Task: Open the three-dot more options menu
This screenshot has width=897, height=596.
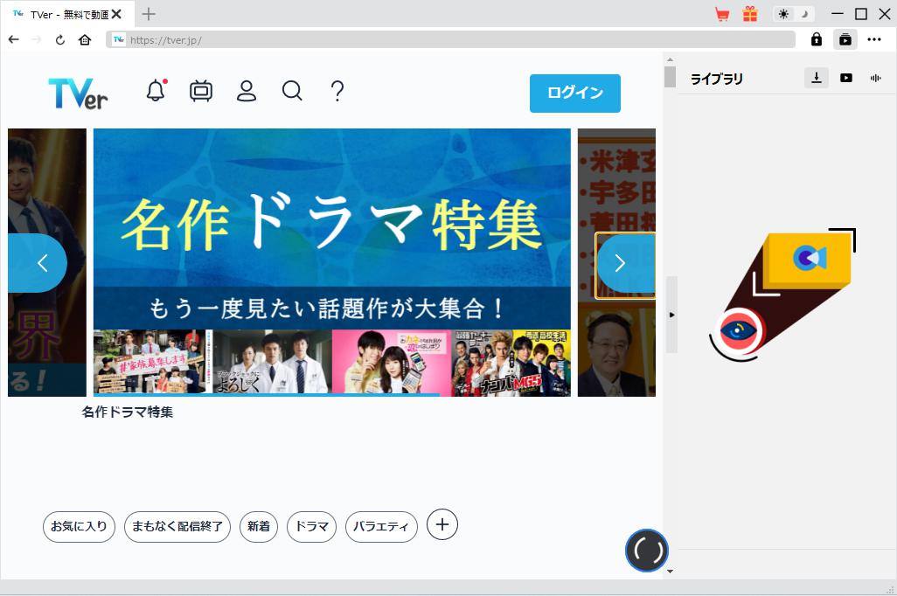Action: pyautogui.click(x=874, y=39)
